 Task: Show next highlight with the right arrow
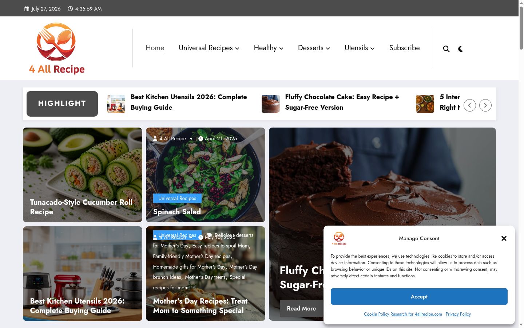485,105
